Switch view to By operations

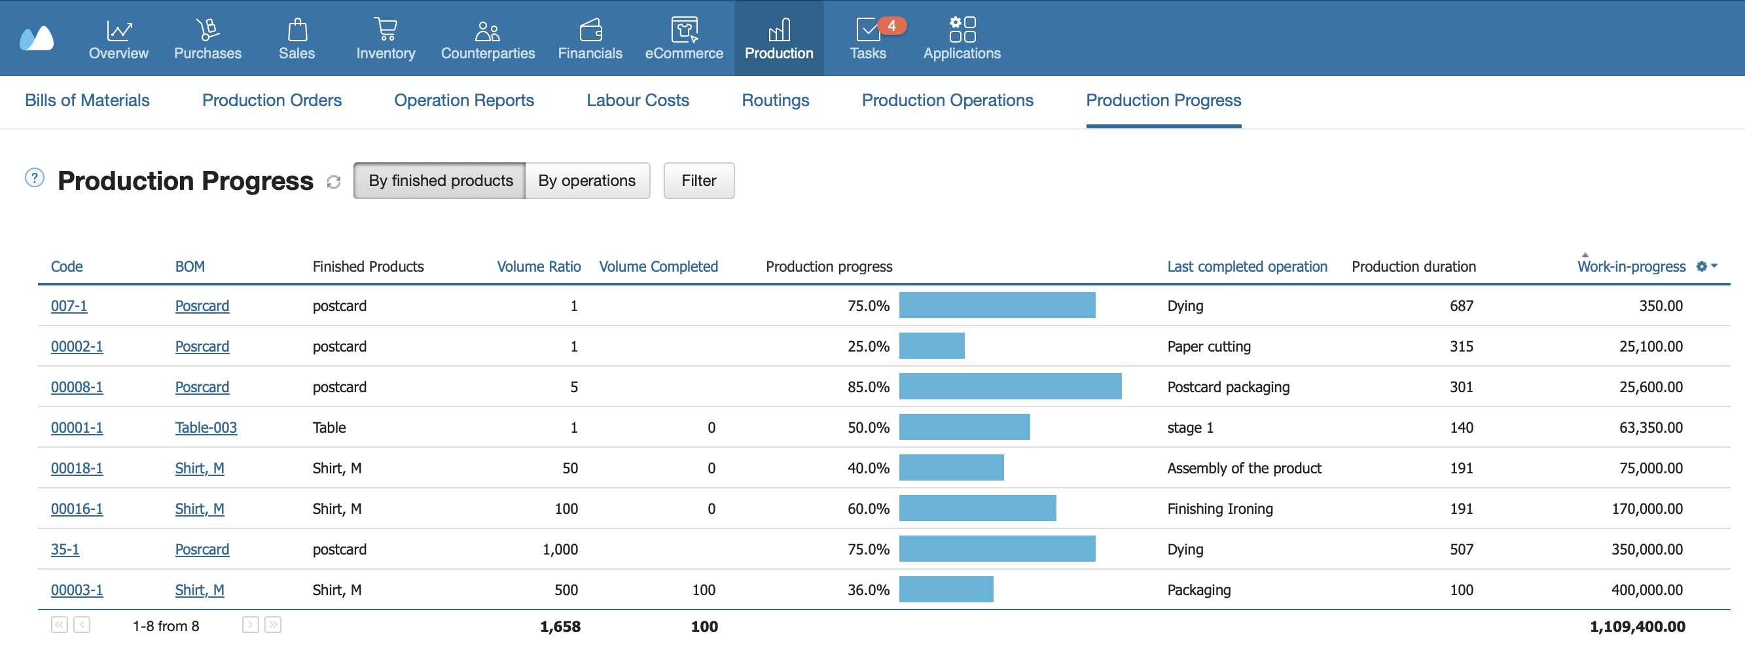[x=586, y=180]
